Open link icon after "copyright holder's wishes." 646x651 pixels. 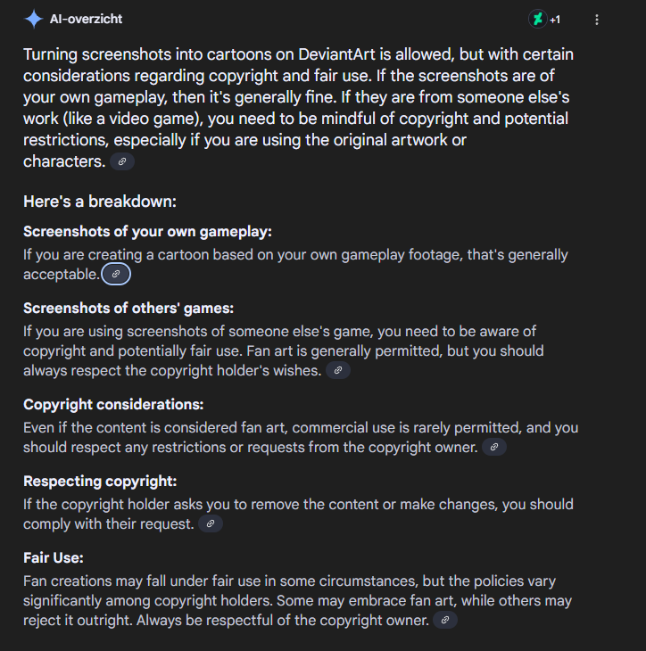pos(338,370)
